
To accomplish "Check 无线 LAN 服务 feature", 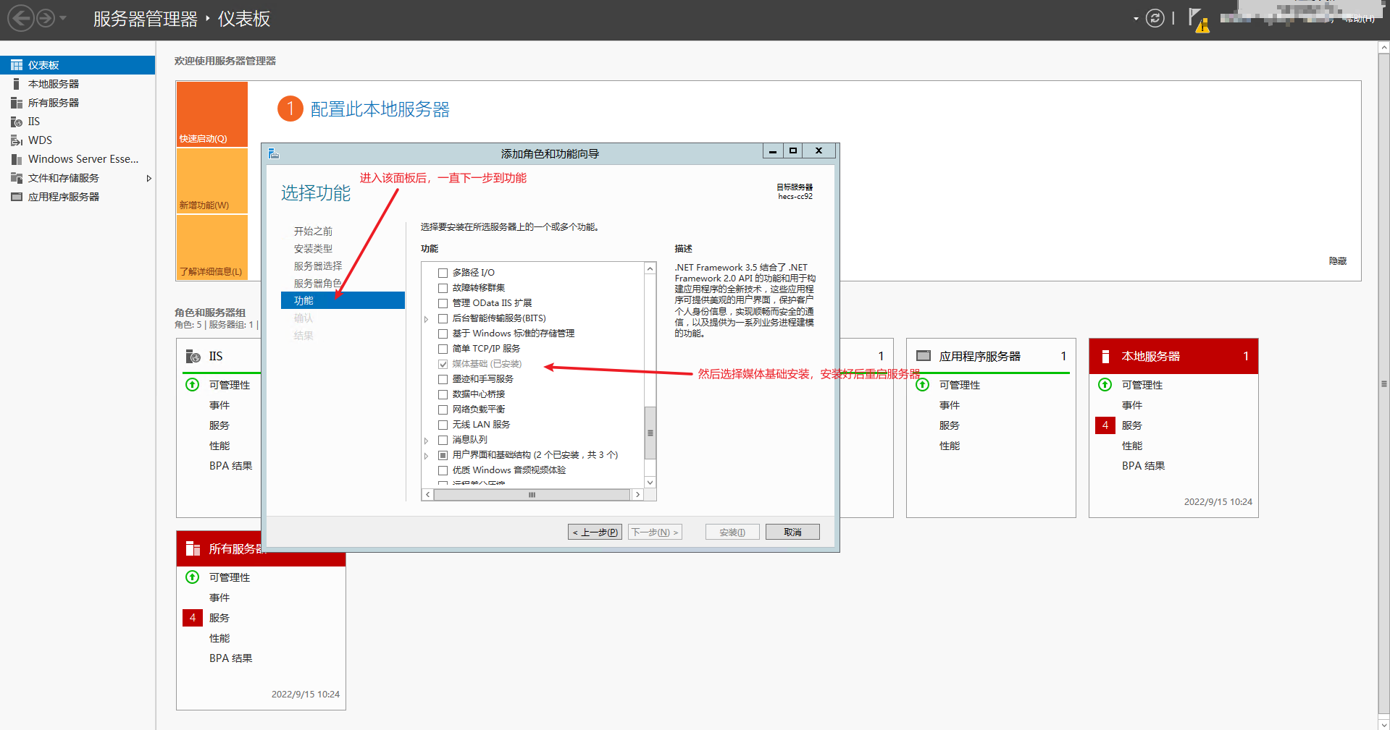I will click(x=443, y=425).
